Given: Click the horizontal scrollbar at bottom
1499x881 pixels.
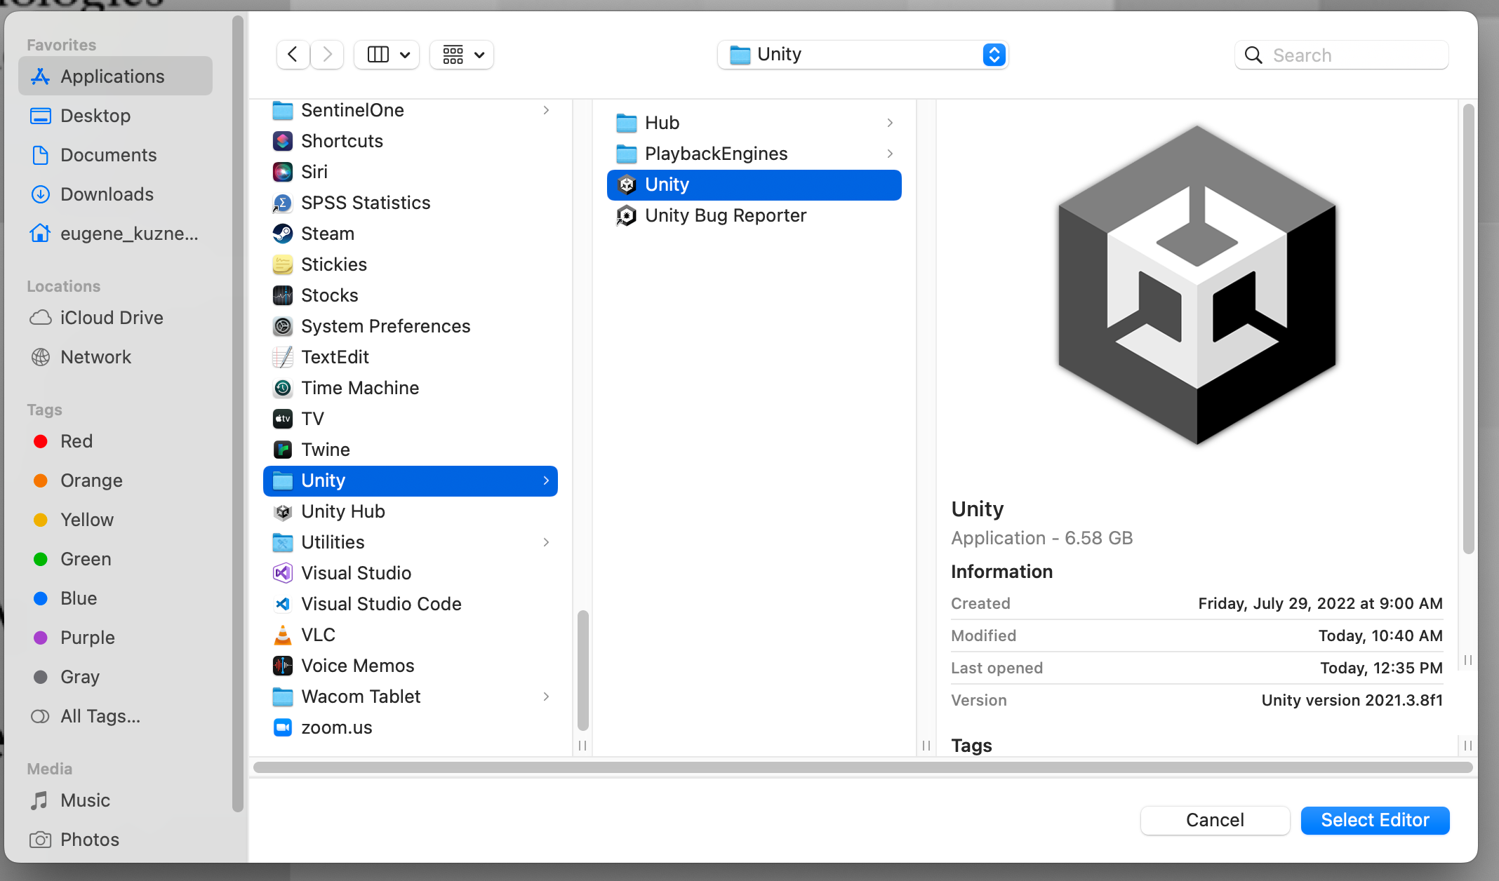Looking at the screenshot, I should click(x=862, y=767).
